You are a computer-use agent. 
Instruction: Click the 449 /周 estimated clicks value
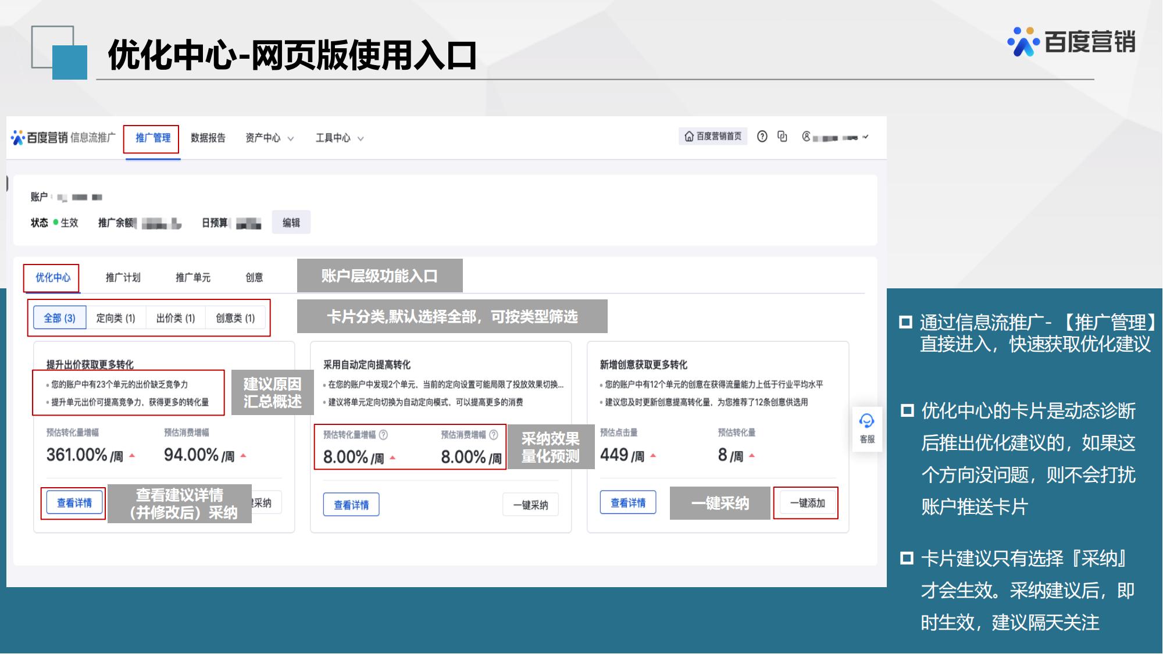pos(622,455)
